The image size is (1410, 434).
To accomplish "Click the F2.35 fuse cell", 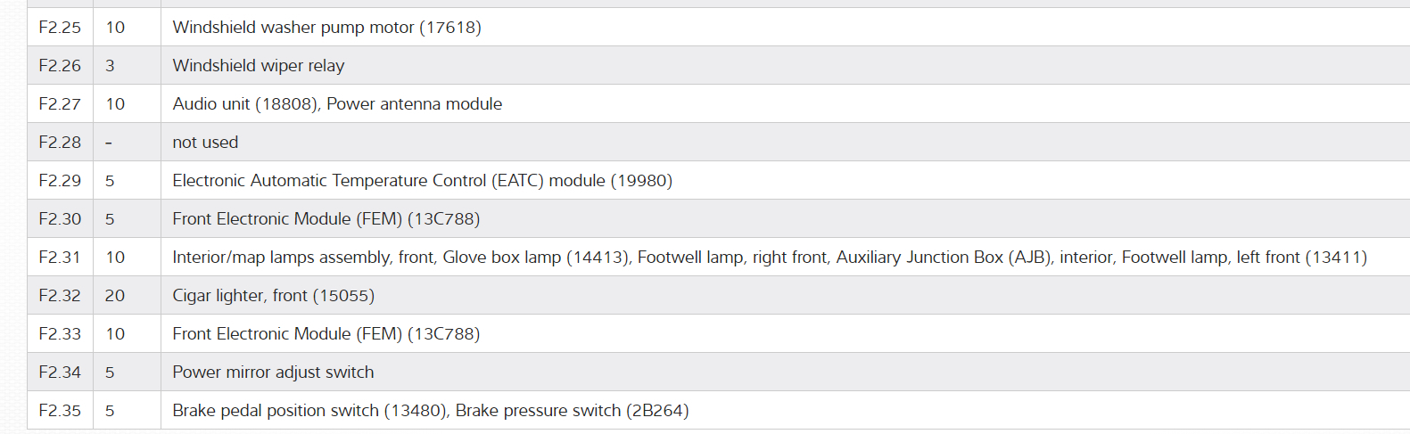I will pyautogui.click(x=60, y=411).
